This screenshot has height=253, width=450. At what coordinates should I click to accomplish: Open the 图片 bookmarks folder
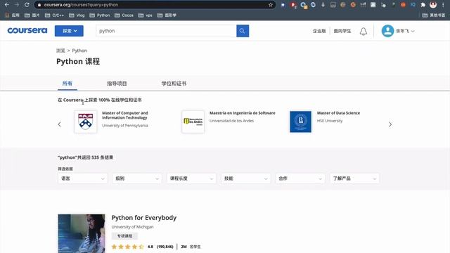[x=32, y=15]
